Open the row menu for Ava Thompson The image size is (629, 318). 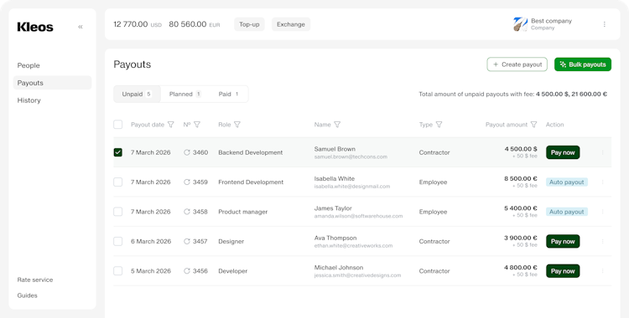click(x=602, y=242)
